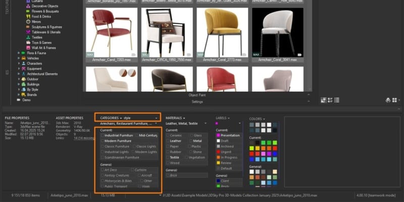
Task: Click the 14 (14 missing) links value
Action: coord(84,138)
